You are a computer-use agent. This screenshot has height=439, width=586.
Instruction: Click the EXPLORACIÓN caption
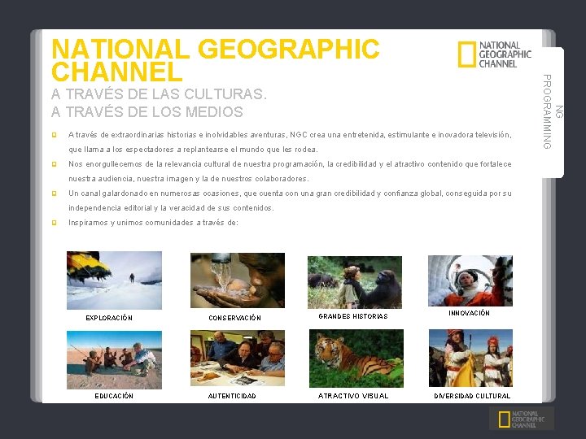[x=109, y=318]
